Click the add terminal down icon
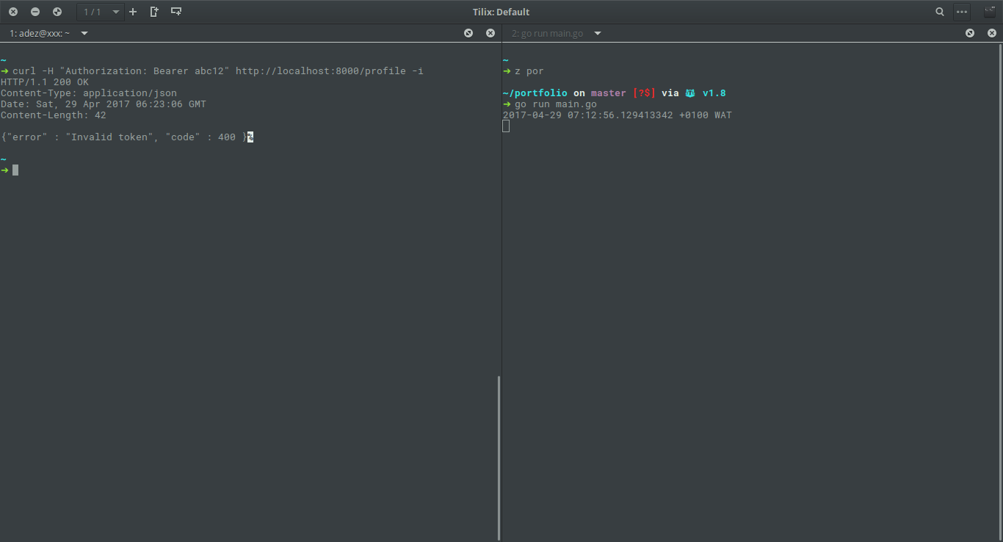Screen dimensions: 1003x542 (x=176, y=12)
